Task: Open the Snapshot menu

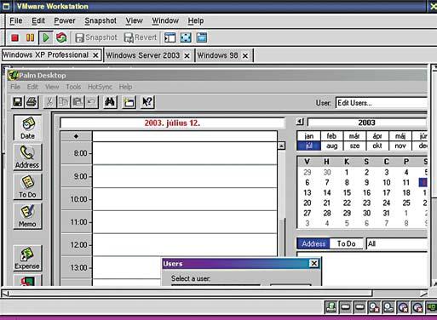Action: click(x=101, y=20)
